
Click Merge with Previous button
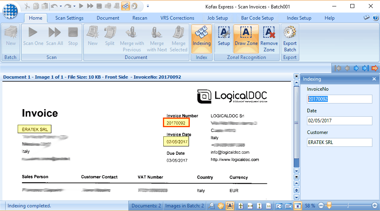(x=132, y=39)
